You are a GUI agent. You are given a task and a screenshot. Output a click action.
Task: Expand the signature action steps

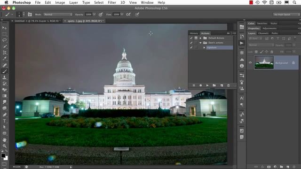[204, 47]
